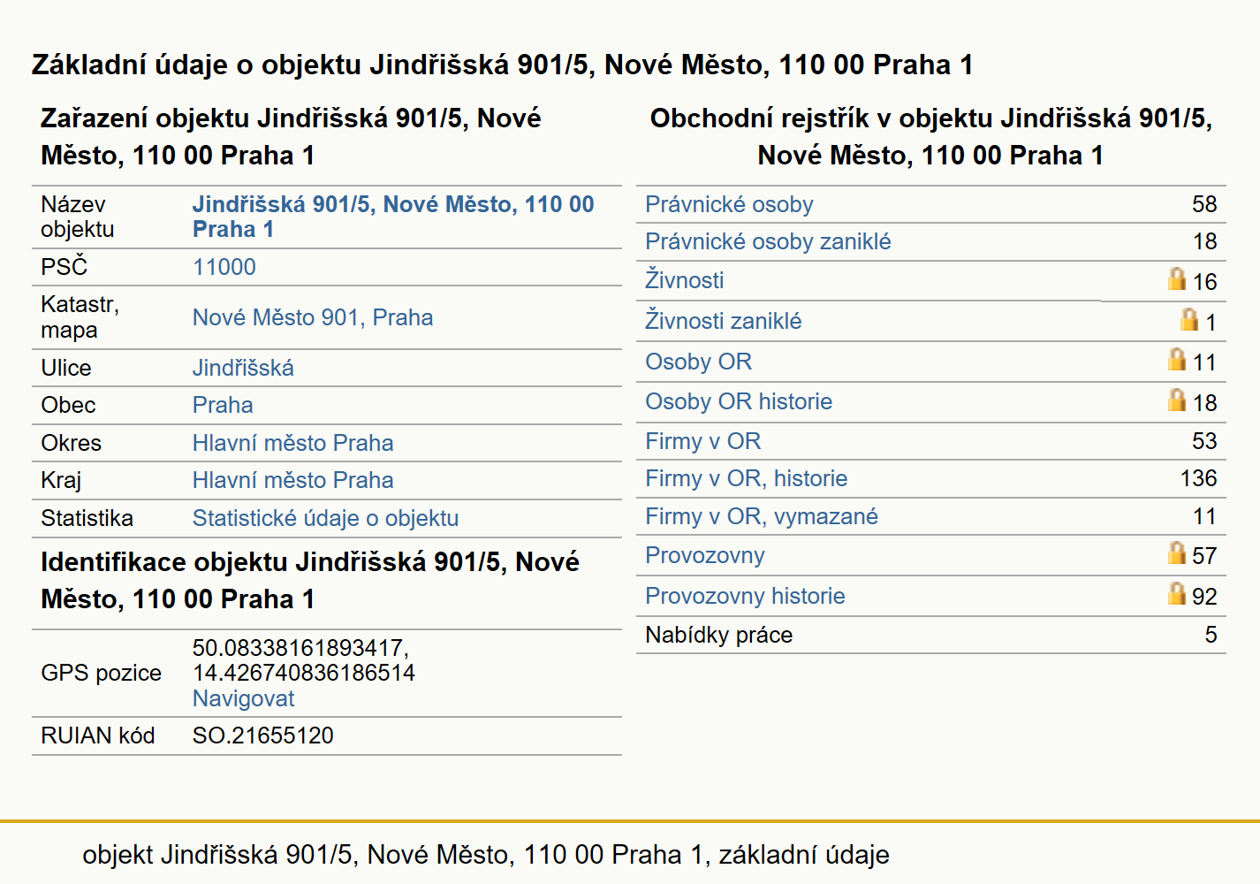The image size is (1260, 884).
Task: Open Statistické údaje o objektu link
Action: click(x=325, y=518)
